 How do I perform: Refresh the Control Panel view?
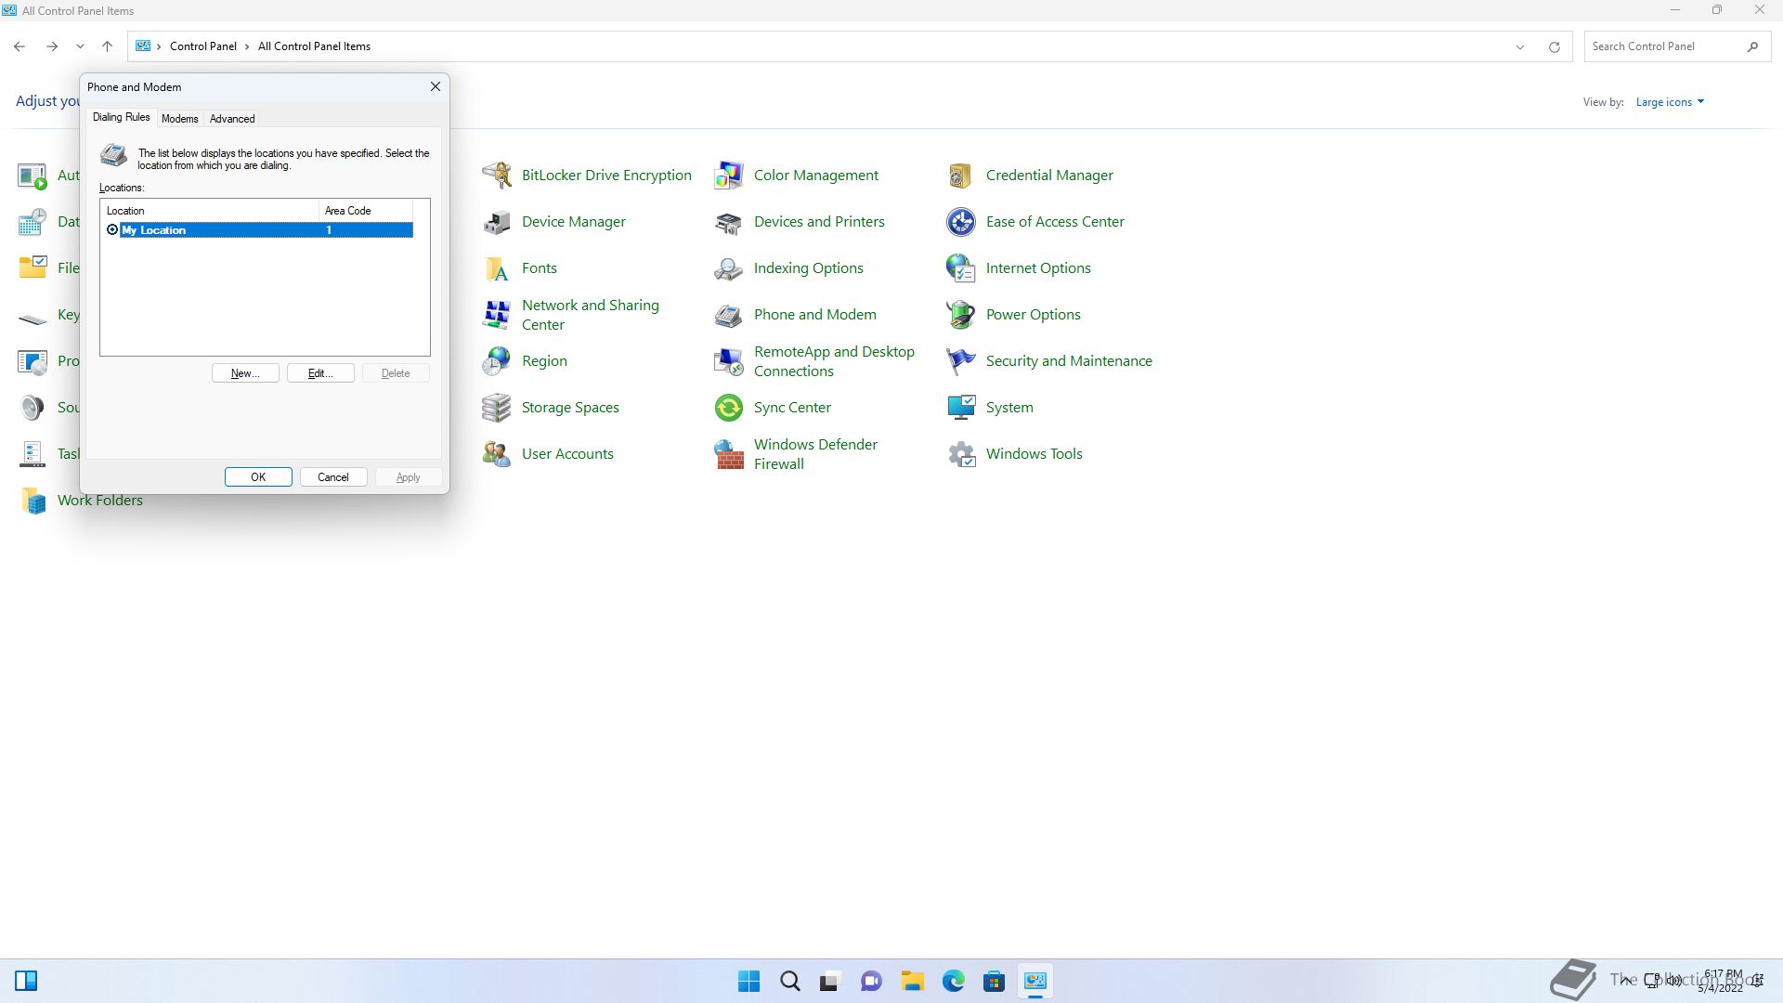pos(1554,46)
